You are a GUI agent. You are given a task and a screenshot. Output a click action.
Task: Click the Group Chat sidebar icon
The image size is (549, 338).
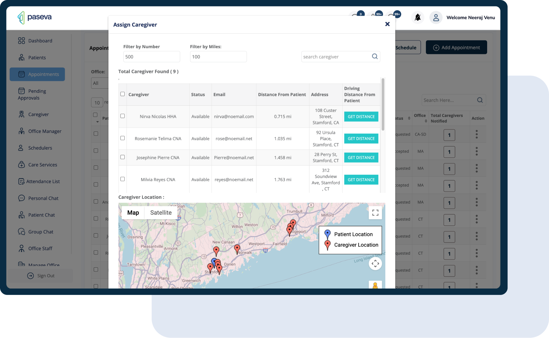tap(21, 232)
